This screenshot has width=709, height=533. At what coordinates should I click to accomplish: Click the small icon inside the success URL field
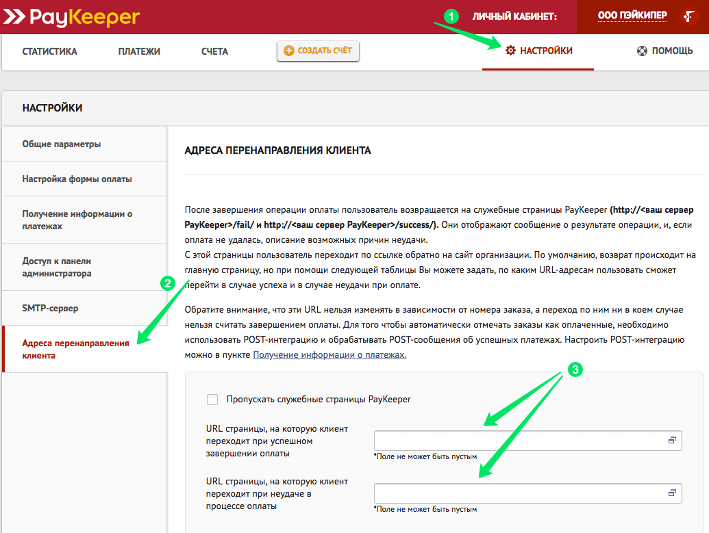[672, 441]
